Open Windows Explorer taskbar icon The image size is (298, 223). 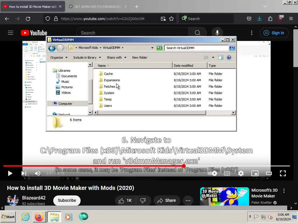tap(54, 217)
